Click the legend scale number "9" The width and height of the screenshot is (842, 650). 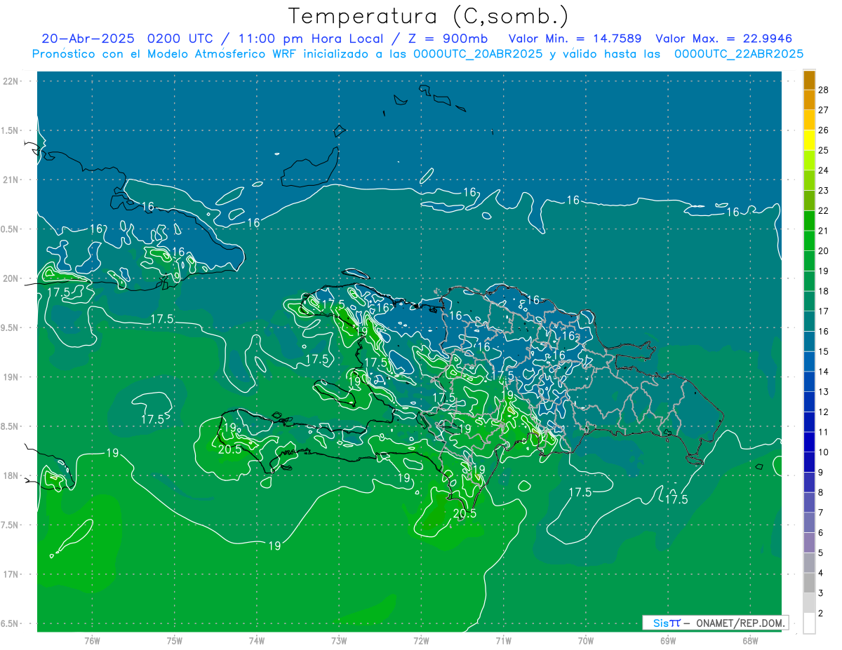coord(820,472)
